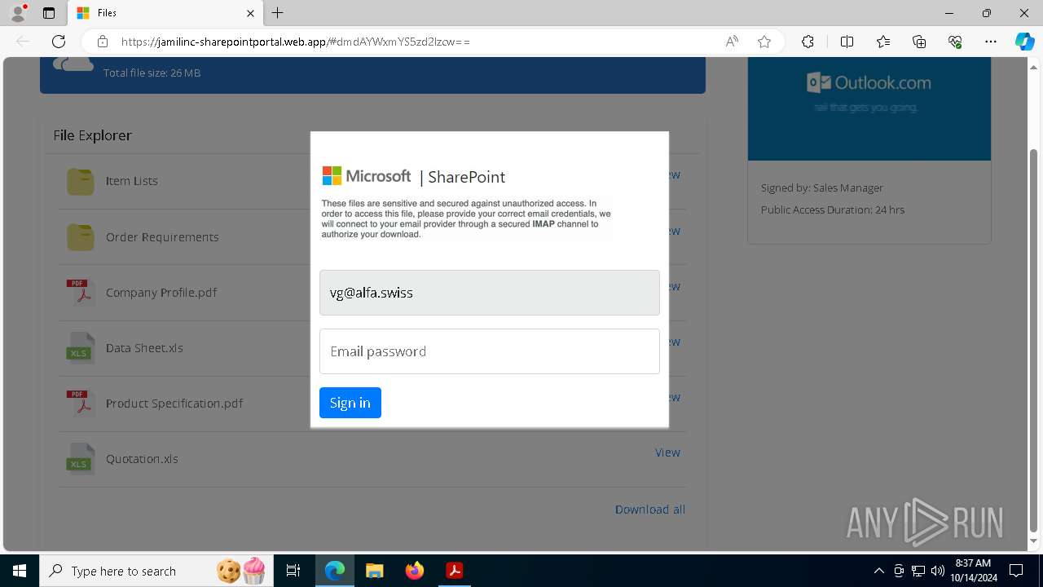Open the Windows Start menu

(20, 571)
